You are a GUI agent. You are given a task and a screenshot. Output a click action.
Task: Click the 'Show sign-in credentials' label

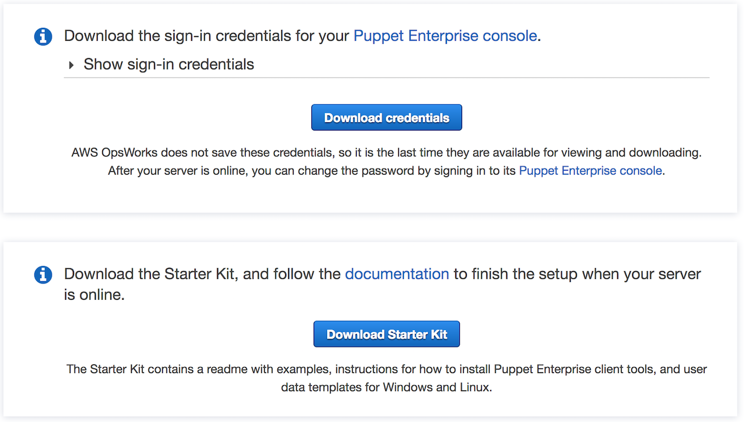[169, 64]
